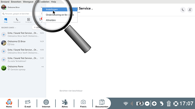Click the lifebuoy help icon

[176, 104]
